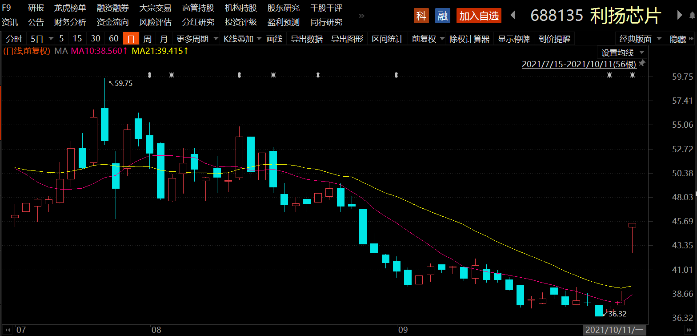The width and height of the screenshot is (697, 336).
Task: Click the rightmost starburst event marker
Action: 632,75
